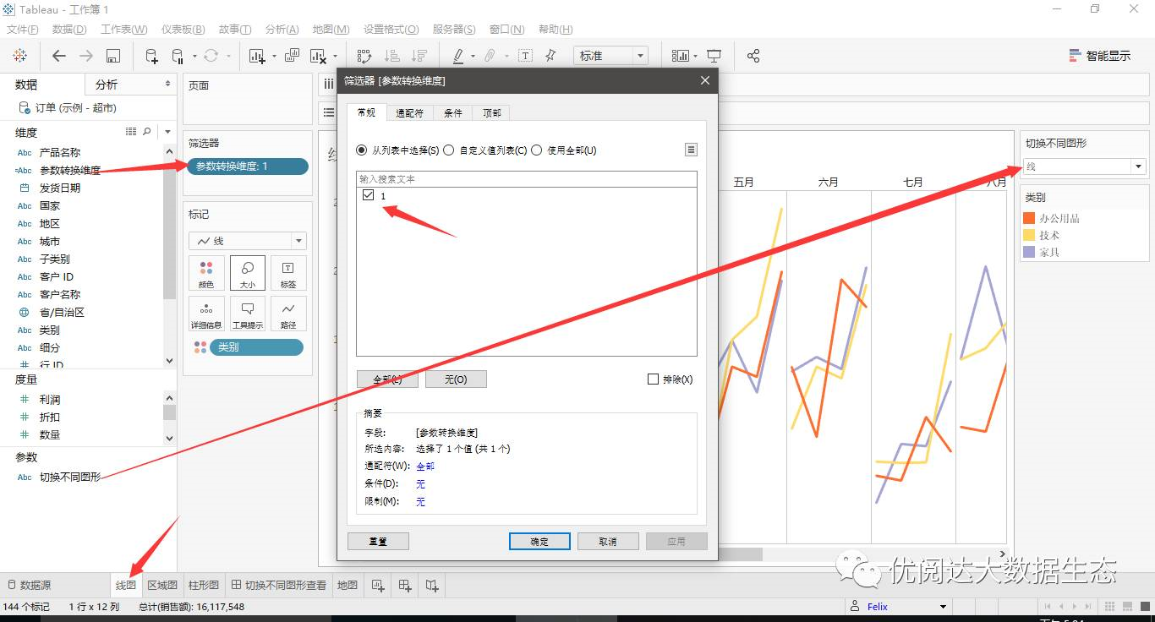This screenshot has height=622, width=1155.
Task: Click the duplicate sheet icon
Action: tap(292, 56)
